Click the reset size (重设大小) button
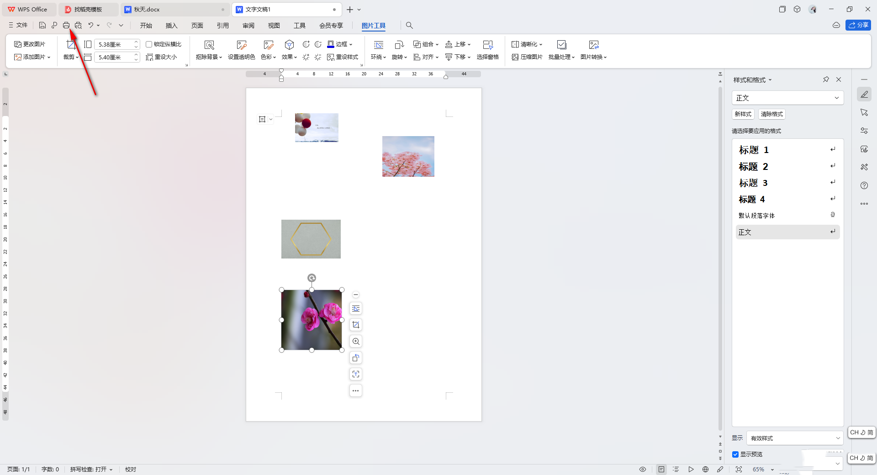 161,57
